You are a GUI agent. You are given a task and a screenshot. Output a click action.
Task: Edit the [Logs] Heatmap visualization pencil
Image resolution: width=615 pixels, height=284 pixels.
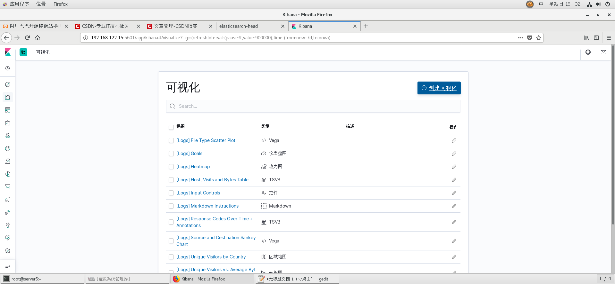point(454,167)
